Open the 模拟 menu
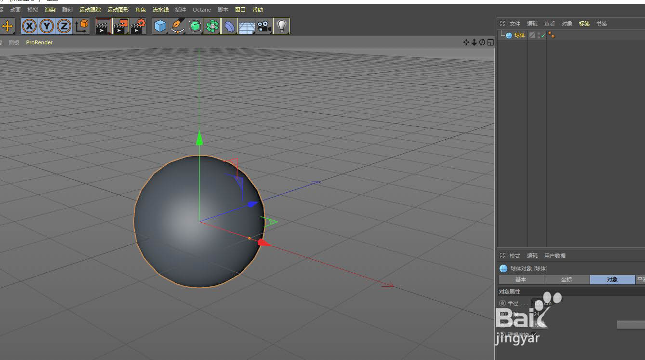 tap(33, 10)
